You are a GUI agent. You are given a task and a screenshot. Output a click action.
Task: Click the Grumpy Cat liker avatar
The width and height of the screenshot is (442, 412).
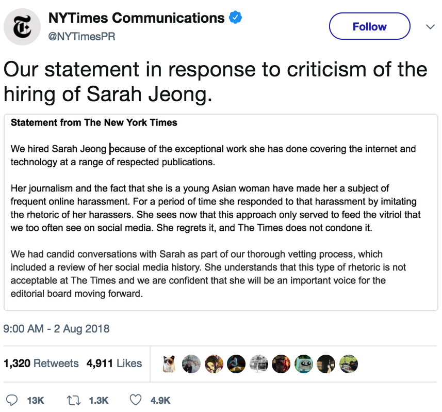169,363
